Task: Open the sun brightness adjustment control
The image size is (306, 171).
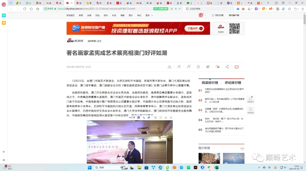Action: 289,9
